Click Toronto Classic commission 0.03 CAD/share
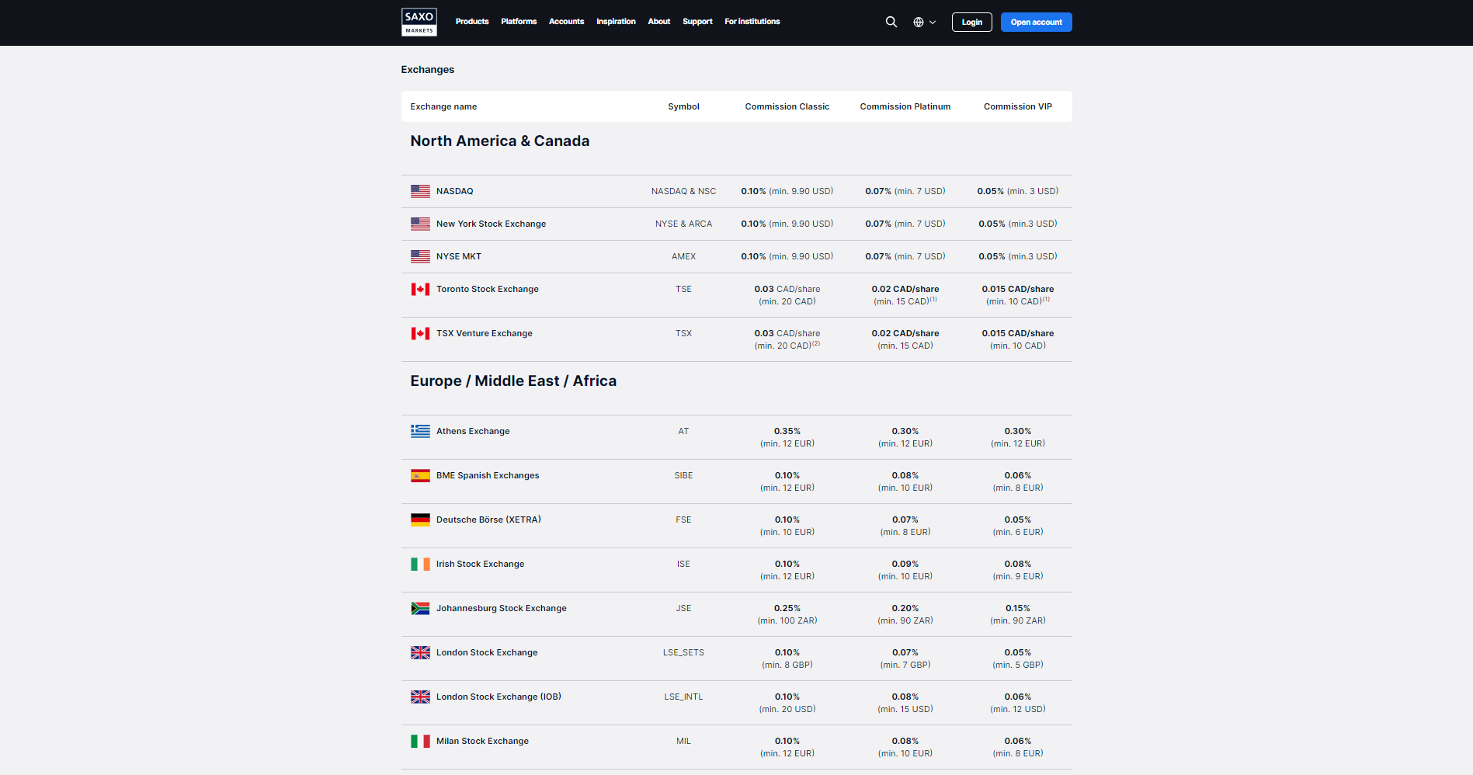 pyautogui.click(x=787, y=289)
